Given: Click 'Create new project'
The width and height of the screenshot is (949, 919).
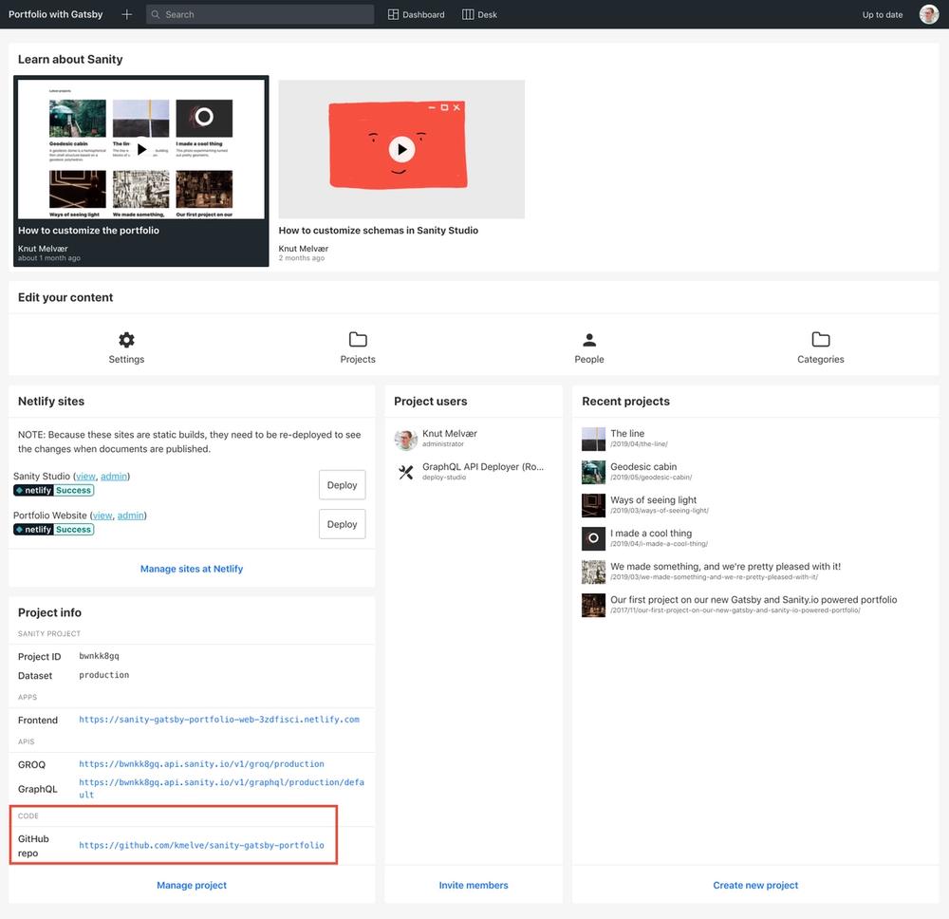Looking at the screenshot, I should [755, 885].
